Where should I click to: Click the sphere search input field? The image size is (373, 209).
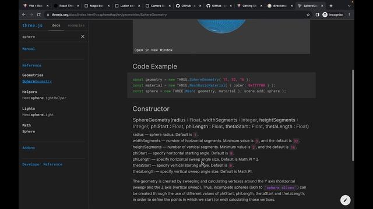[51, 37]
